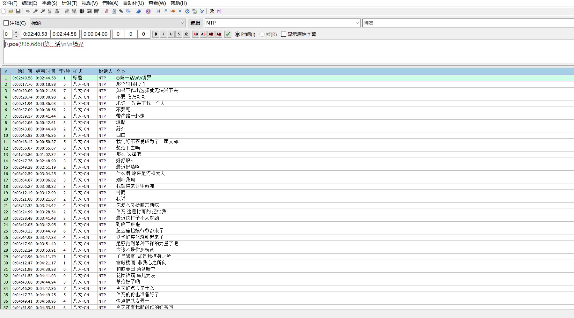574x318 pixels.
Task: Open the Styles Manager S icon
Action: [x=106, y=11]
